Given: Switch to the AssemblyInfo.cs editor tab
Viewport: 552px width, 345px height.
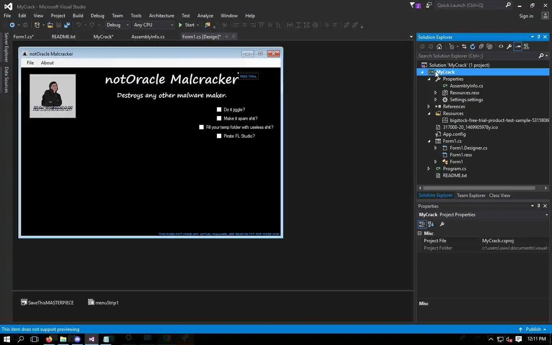Looking at the screenshot, I should [148, 37].
